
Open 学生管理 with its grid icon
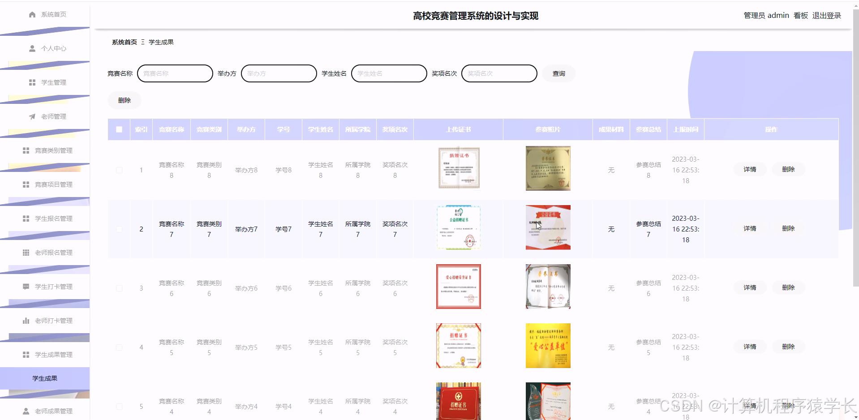(31, 82)
